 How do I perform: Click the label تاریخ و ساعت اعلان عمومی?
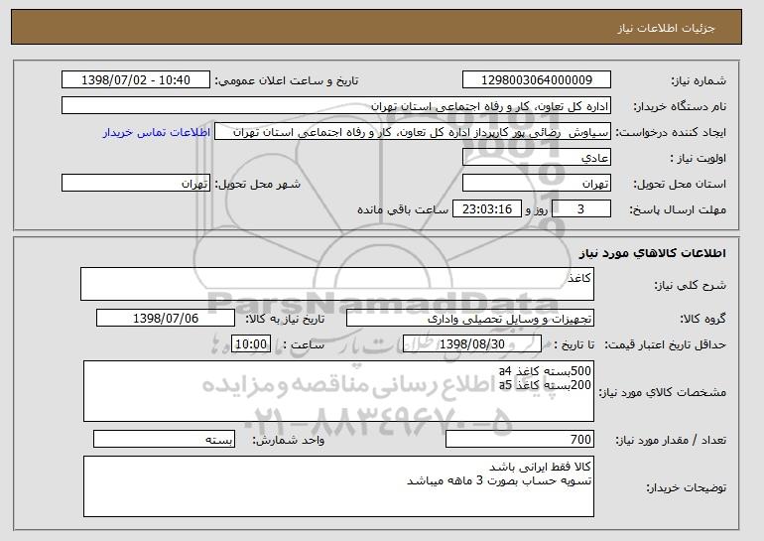pyautogui.click(x=287, y=81)
